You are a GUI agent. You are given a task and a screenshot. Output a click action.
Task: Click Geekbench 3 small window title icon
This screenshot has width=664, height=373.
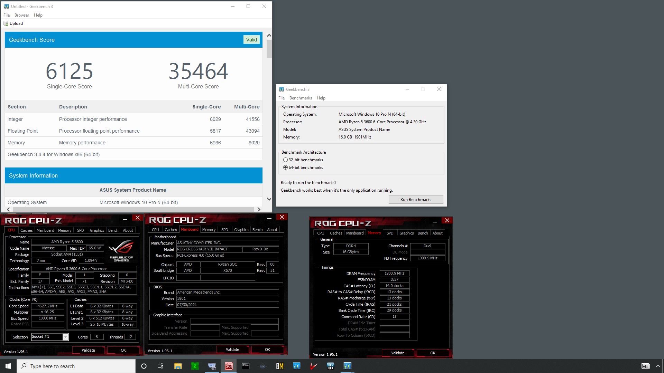point(282,89)
